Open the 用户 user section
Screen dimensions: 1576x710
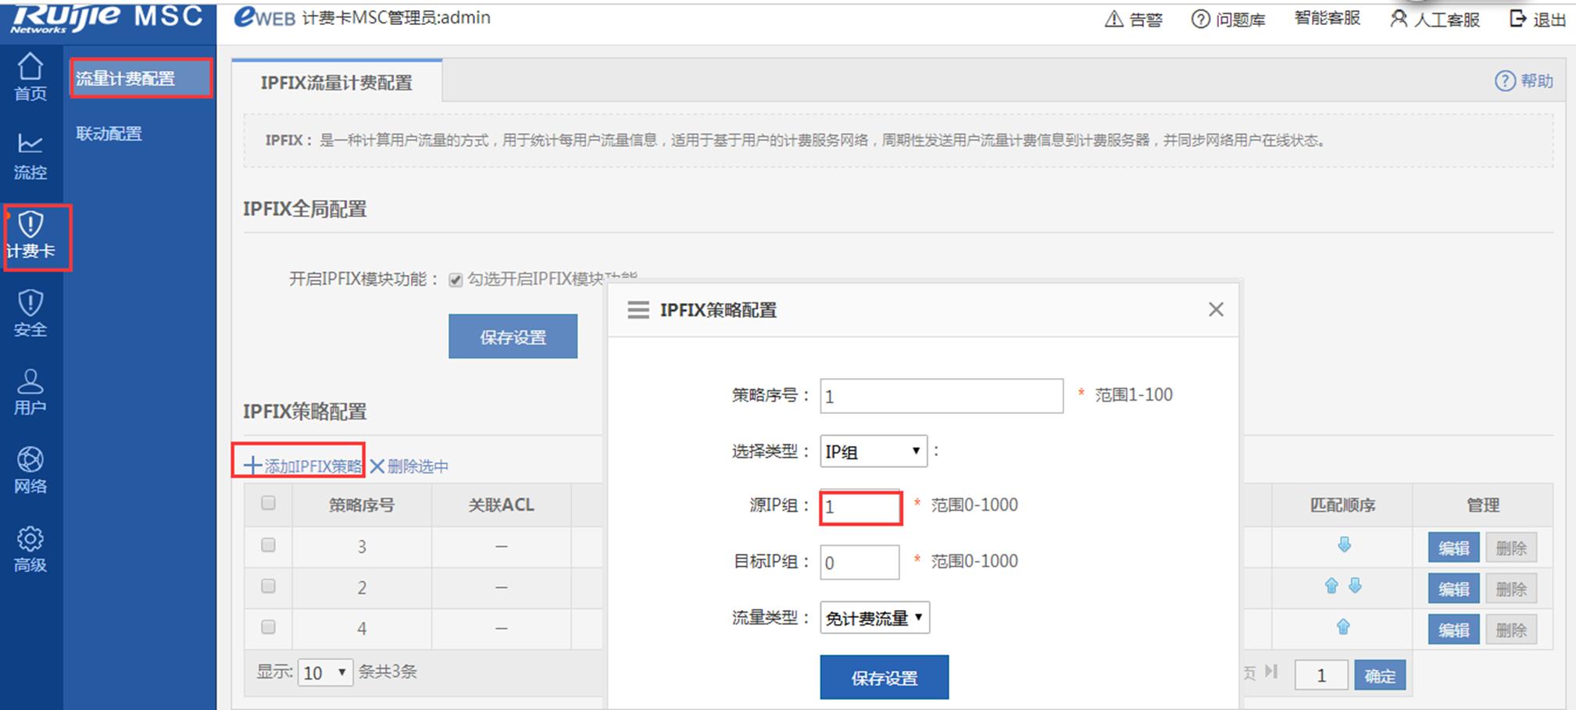point(30,391)
